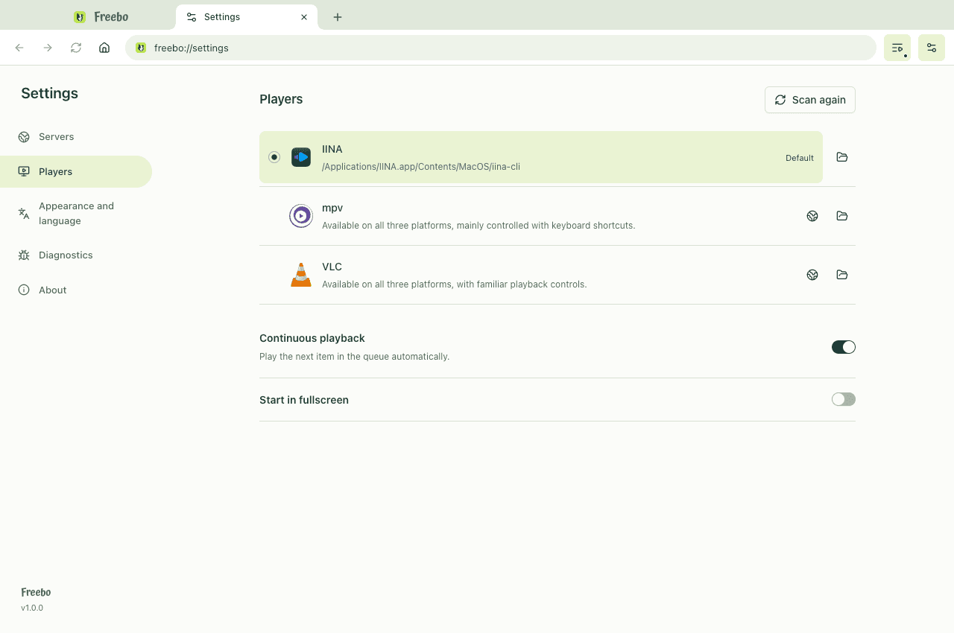Screen dimensions: 954x633
Task: Disable the Continuous playback toggle
Action: click(x=844, y=347)
